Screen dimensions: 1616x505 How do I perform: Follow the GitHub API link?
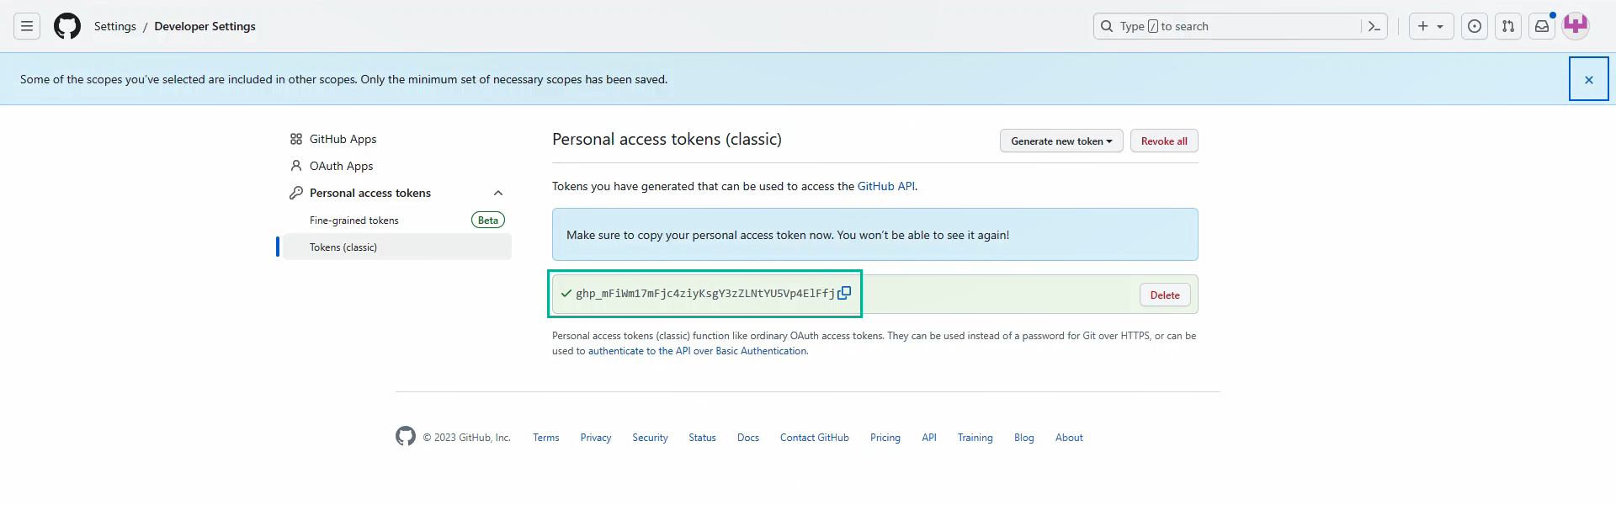click(885, 186)
